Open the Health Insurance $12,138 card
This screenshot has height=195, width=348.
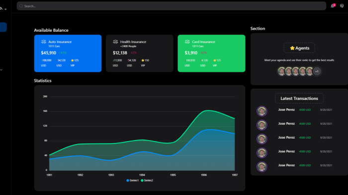point(140,53)
